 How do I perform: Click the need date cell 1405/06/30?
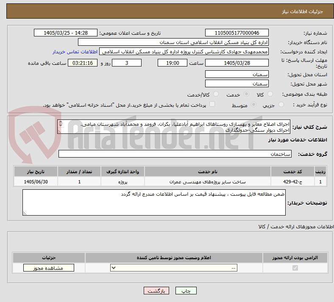point(36,182)
